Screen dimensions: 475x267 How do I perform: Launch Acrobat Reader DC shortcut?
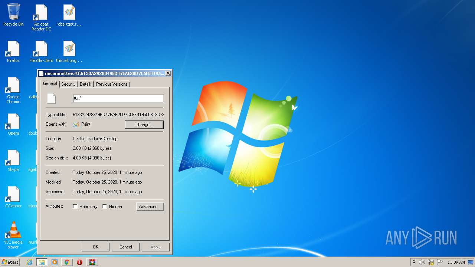pyautogui.click(x=41, y=17)
